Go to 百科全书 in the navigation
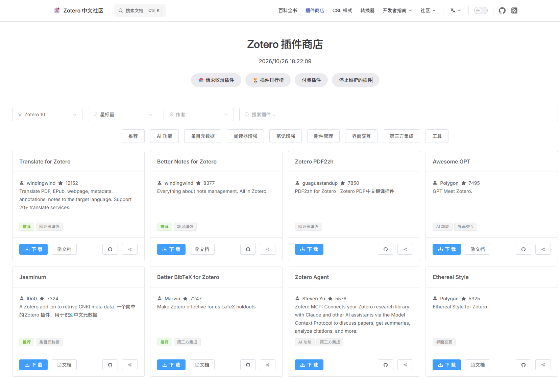 [288, 10]
